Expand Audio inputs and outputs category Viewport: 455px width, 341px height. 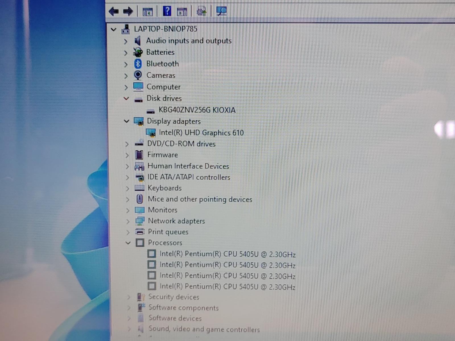(125, 41)
